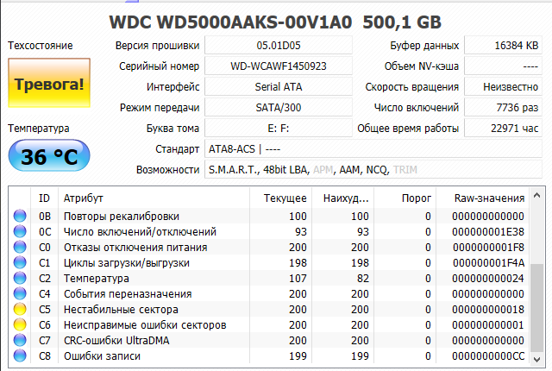Click the yellow warning icon for Нестабильные сектора
The width and height of the screenshot is (552, 371).
[21, 309]
